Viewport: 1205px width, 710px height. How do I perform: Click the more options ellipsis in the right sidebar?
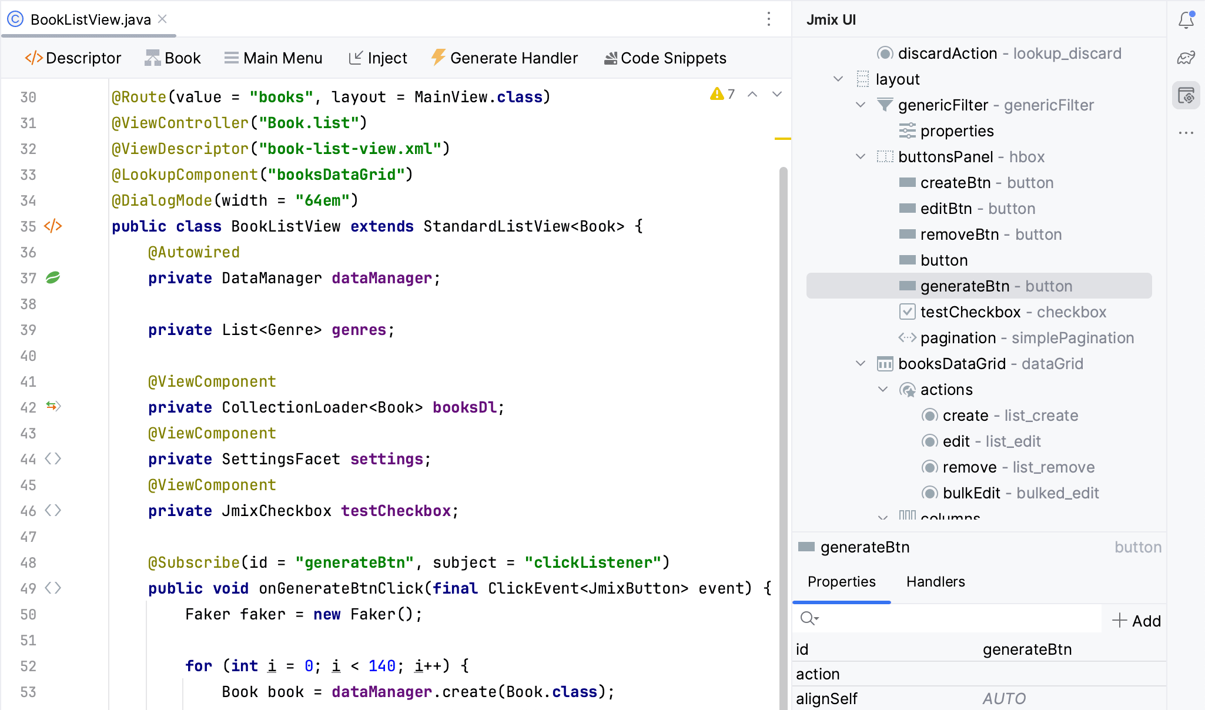point(1186,133)
